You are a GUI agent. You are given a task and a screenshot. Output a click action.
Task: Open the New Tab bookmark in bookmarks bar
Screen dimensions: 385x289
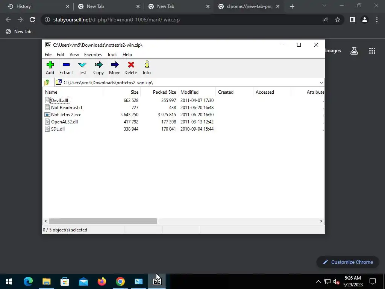(x=19, y=32)
